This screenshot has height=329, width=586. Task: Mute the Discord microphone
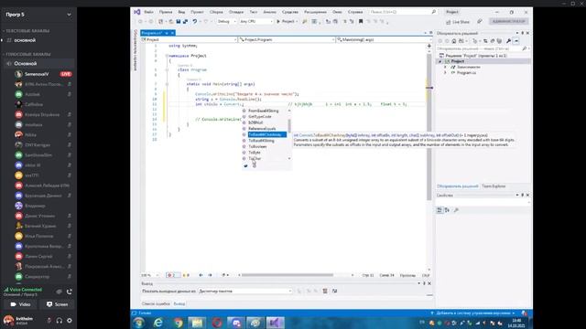pyautogui.click(x=49, y=321)
